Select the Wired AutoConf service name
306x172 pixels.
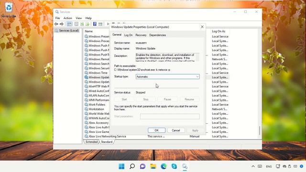coord(99,91)
